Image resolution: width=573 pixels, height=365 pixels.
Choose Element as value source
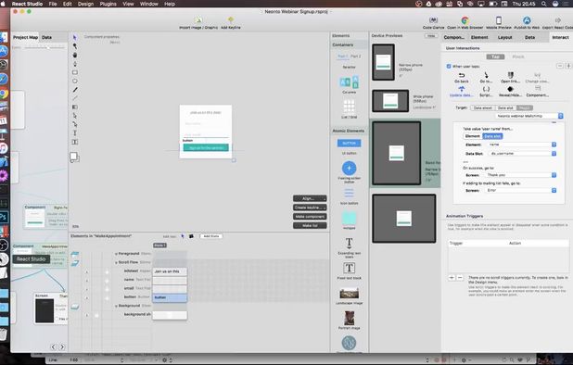coord(472,136)
